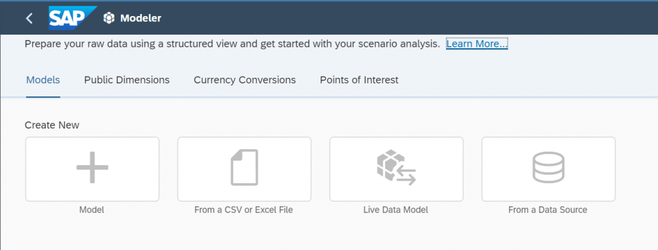Click the 'From a CSV or Excel File' label
The height and width of the screenshot is (250, 658).
pos(244,210)
